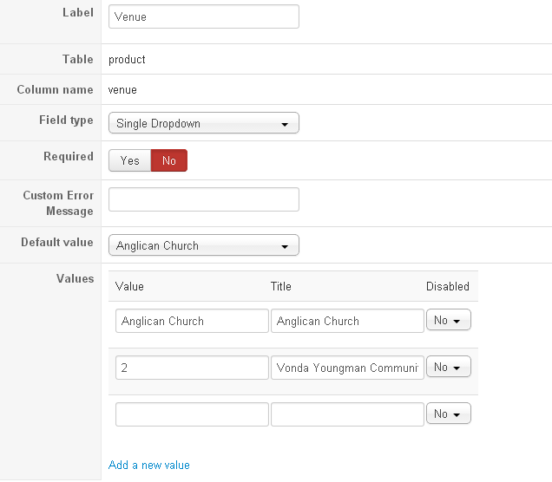Click the Add a new value link
The height and width of the screenshot is (482, 552).
pos(149,466)
